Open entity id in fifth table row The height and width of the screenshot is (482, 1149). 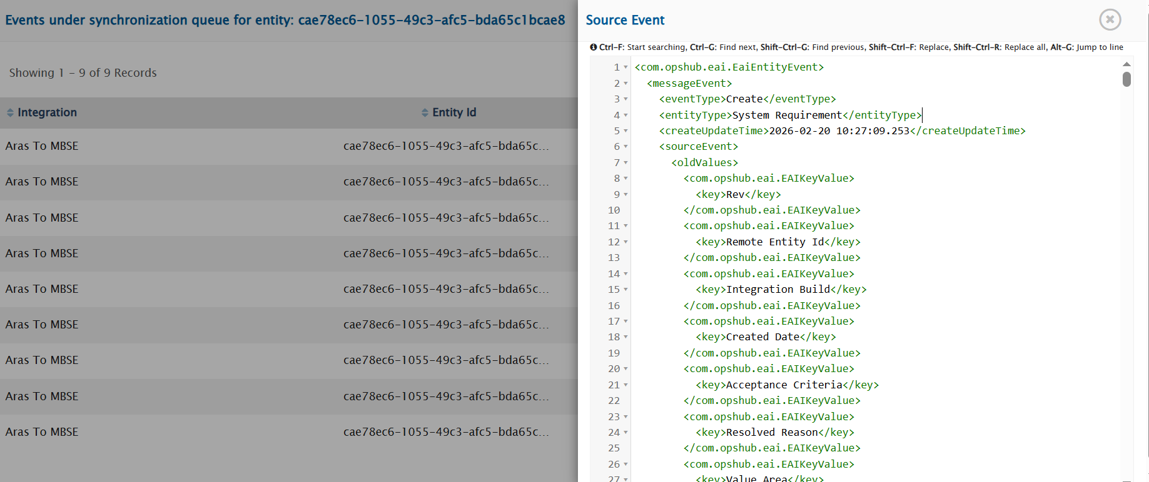(x=445, y=289)
